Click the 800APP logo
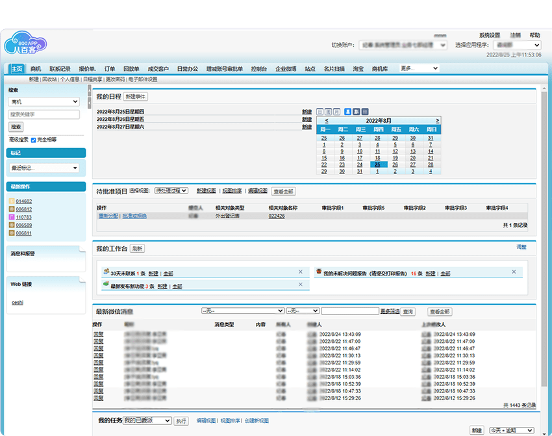This screenshot has width=552, height=436. click(26, 45)
